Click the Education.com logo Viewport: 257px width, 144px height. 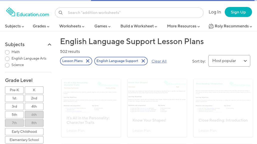(27, 12)
